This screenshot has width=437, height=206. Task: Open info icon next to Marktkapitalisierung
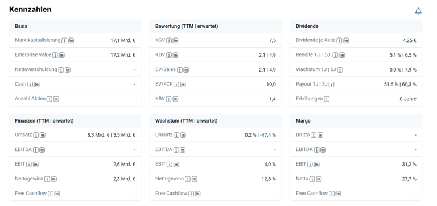[64, 41]
